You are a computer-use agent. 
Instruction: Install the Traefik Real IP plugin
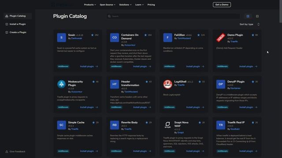point(249,151)
